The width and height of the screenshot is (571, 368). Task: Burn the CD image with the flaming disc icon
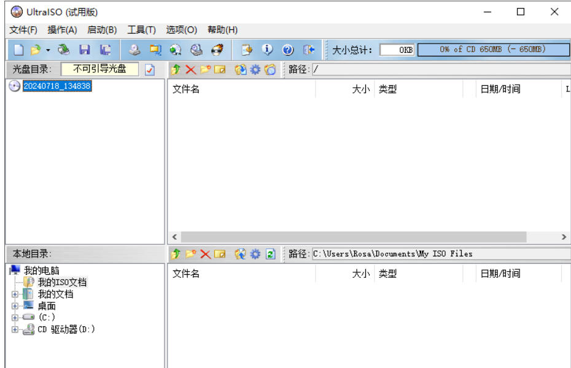click(217, 50)
